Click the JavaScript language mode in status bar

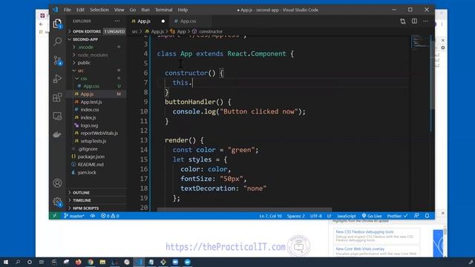(x=347, y=216)
